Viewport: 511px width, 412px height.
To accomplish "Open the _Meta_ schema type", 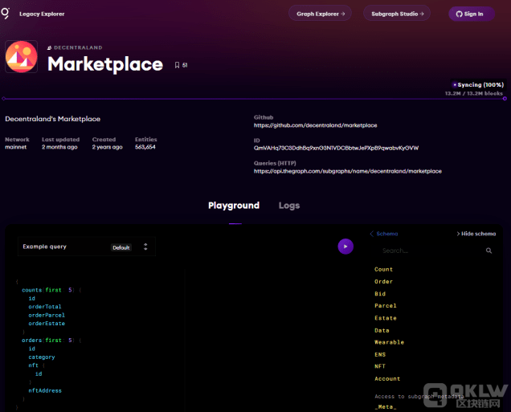I will pyautogui.click(x=386, y=407).
